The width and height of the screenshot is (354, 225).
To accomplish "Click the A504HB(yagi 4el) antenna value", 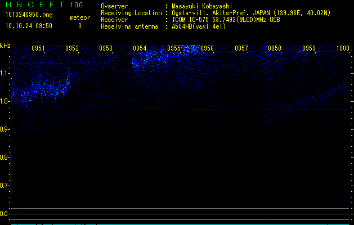I will 199,26.
